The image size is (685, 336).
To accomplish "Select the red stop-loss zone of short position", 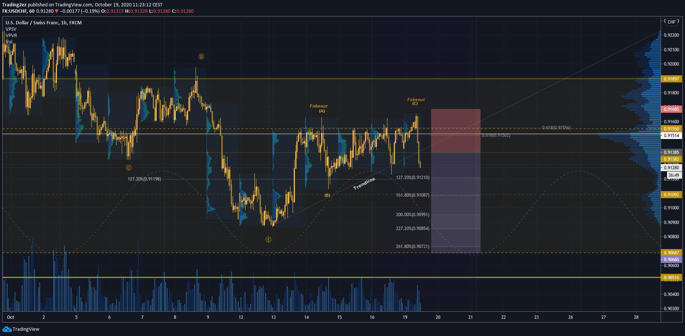I will coord(456,131).
